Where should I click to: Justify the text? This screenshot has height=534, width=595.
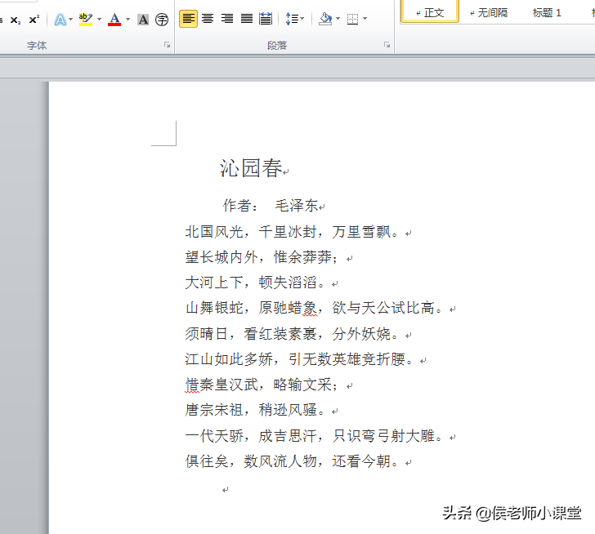click(247, 19)
